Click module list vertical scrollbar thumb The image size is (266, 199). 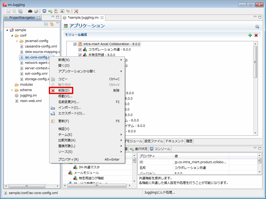click(255, 62)
